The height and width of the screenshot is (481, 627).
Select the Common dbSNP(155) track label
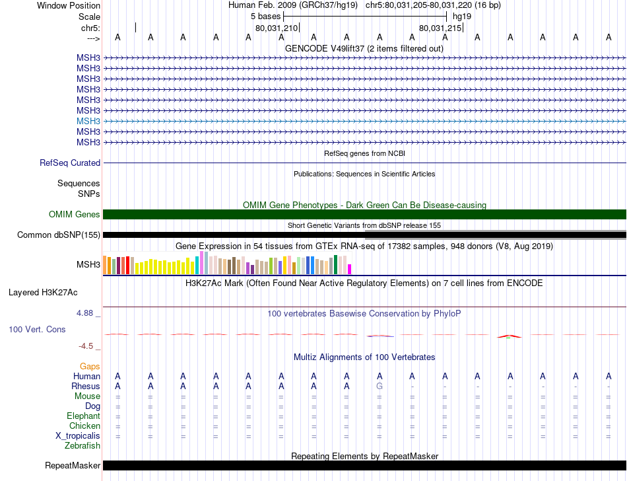pyautogui.click(x=59, y=235)
